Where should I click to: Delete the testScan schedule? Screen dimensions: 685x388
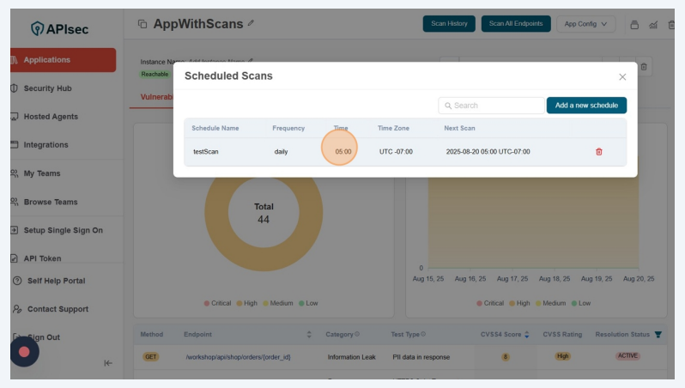pyautogui.click(x=599, y=152)
